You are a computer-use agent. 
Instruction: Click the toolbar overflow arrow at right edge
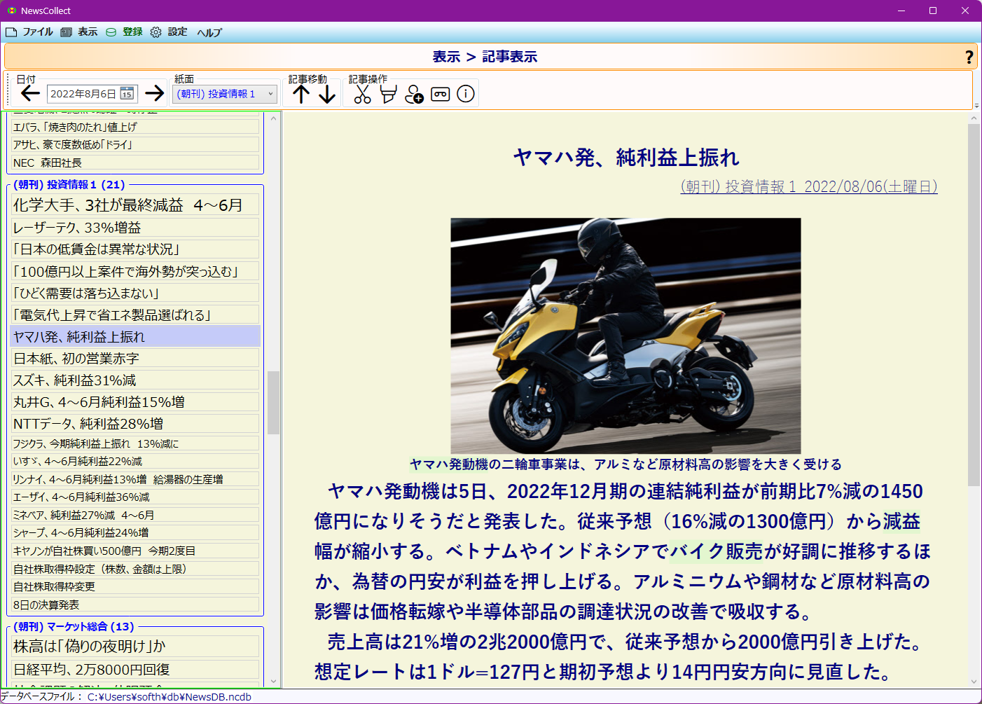pyautogui.click(x=976, y=106)
